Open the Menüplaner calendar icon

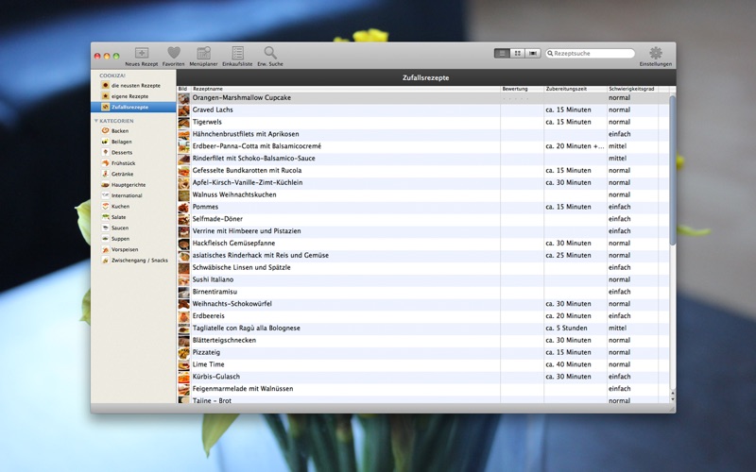pyautogui.click(x=203, y=57)
